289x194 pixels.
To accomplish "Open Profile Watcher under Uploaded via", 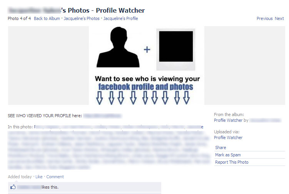I will [x=228, y=138].
